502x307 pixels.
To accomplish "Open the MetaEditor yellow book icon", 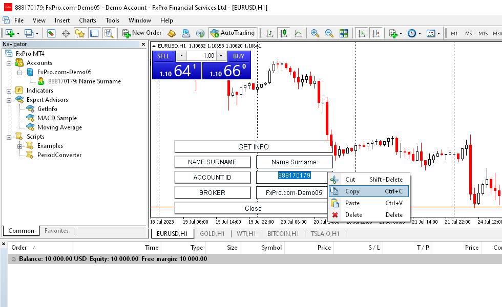I will click(172, 33).
